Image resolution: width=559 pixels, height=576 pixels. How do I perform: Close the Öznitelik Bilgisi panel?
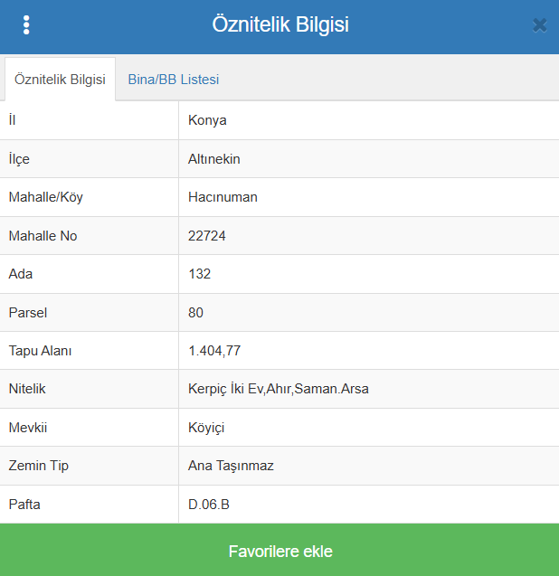(x=539, y=25)
